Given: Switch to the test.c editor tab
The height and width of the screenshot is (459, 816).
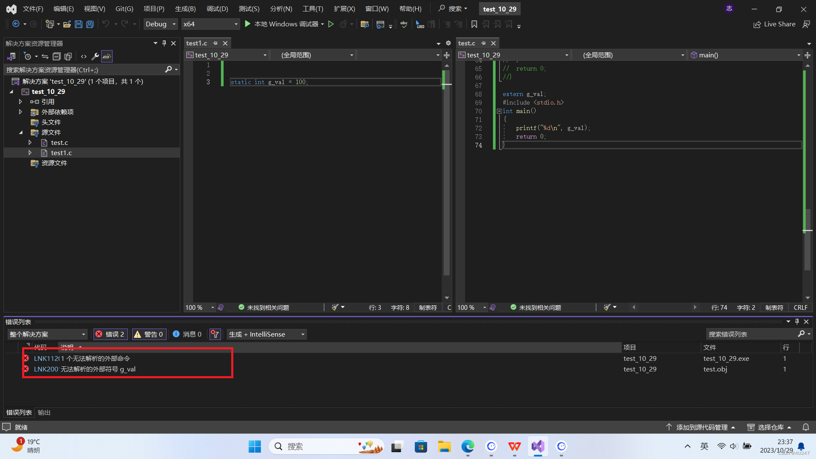Looking at the screenshot, I should click(467, 43).
